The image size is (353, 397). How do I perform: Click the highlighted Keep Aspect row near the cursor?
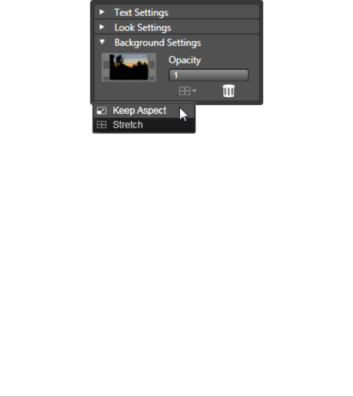144,110
